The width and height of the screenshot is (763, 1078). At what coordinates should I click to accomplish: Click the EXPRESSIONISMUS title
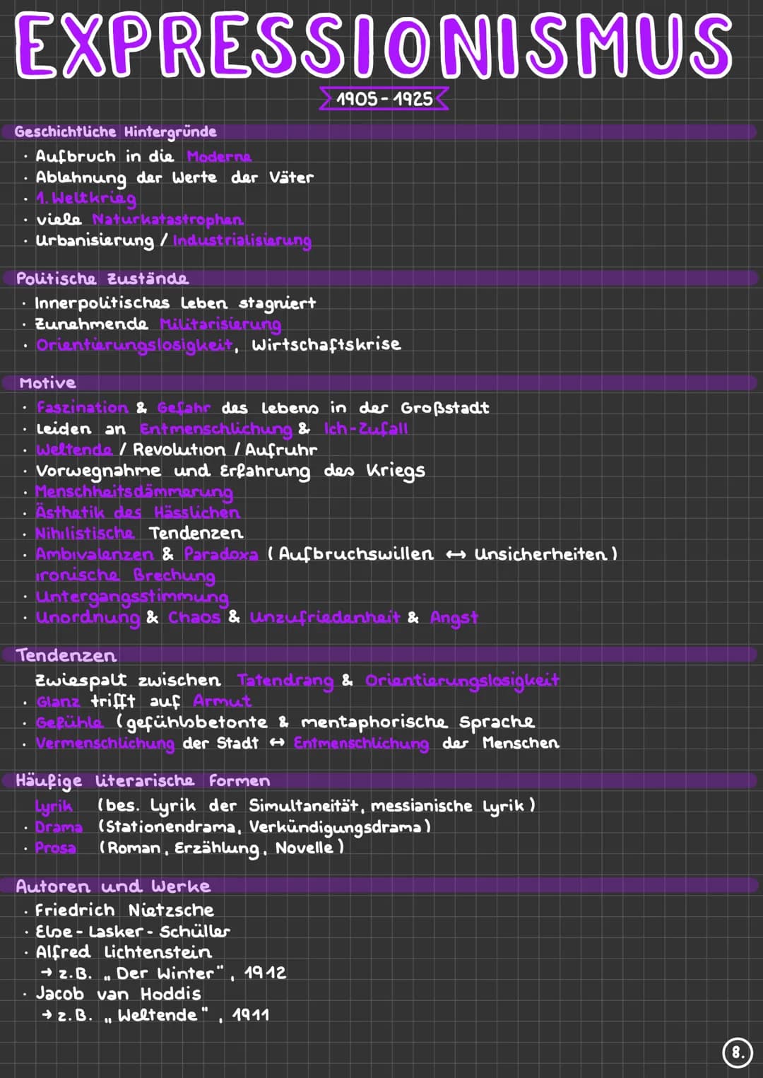click(374, 45)
